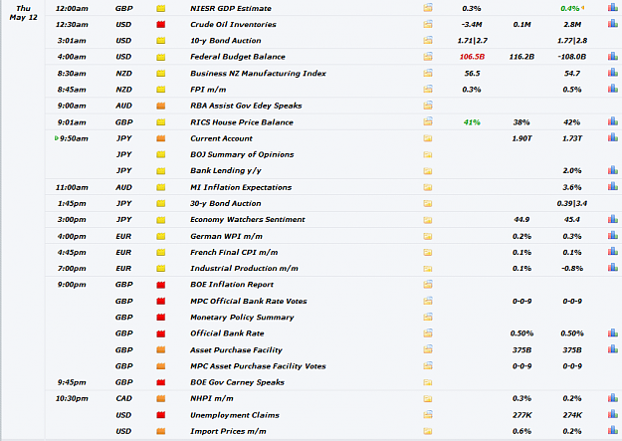This screenshot has height=441, width=622.
Task: Open MPC Asset Purchase Facility Votes event
Action: [x=258, y=366]
